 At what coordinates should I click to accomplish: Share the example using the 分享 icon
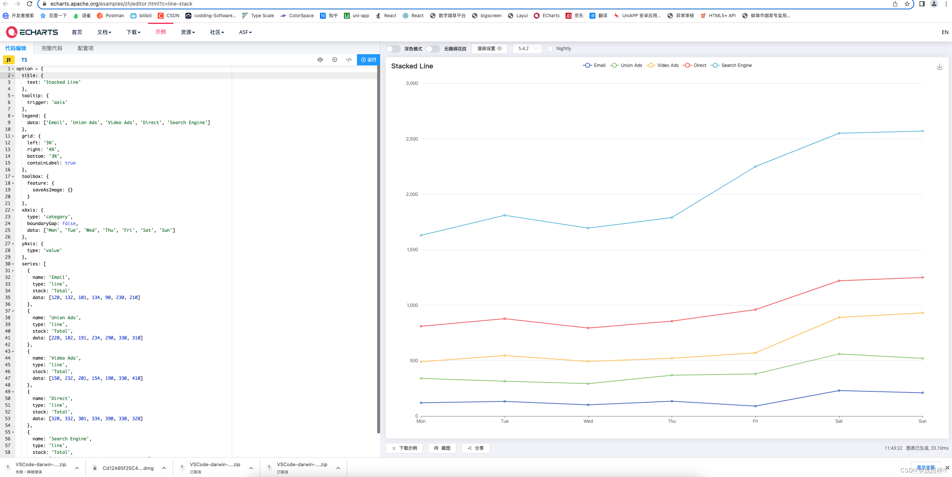click(x=475, y=448)
